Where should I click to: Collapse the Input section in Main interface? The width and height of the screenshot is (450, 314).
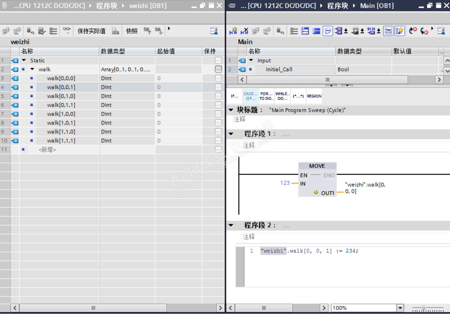coord(251,60)
